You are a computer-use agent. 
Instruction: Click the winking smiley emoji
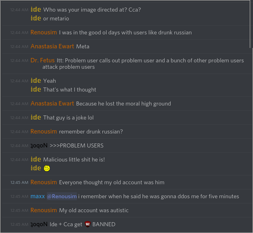[47, 169]
